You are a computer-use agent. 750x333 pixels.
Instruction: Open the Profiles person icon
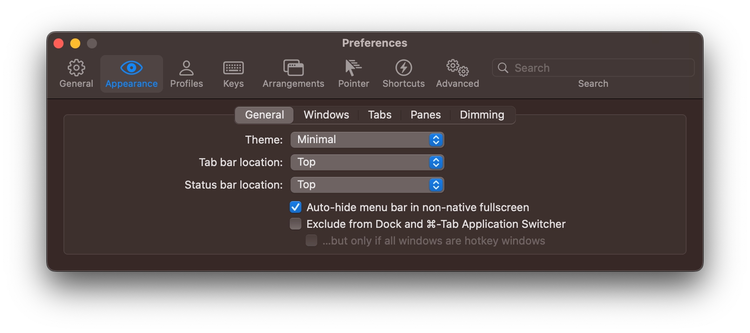click(186, 68)
